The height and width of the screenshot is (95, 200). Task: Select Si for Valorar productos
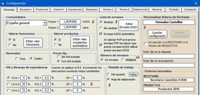coord(55,40)
